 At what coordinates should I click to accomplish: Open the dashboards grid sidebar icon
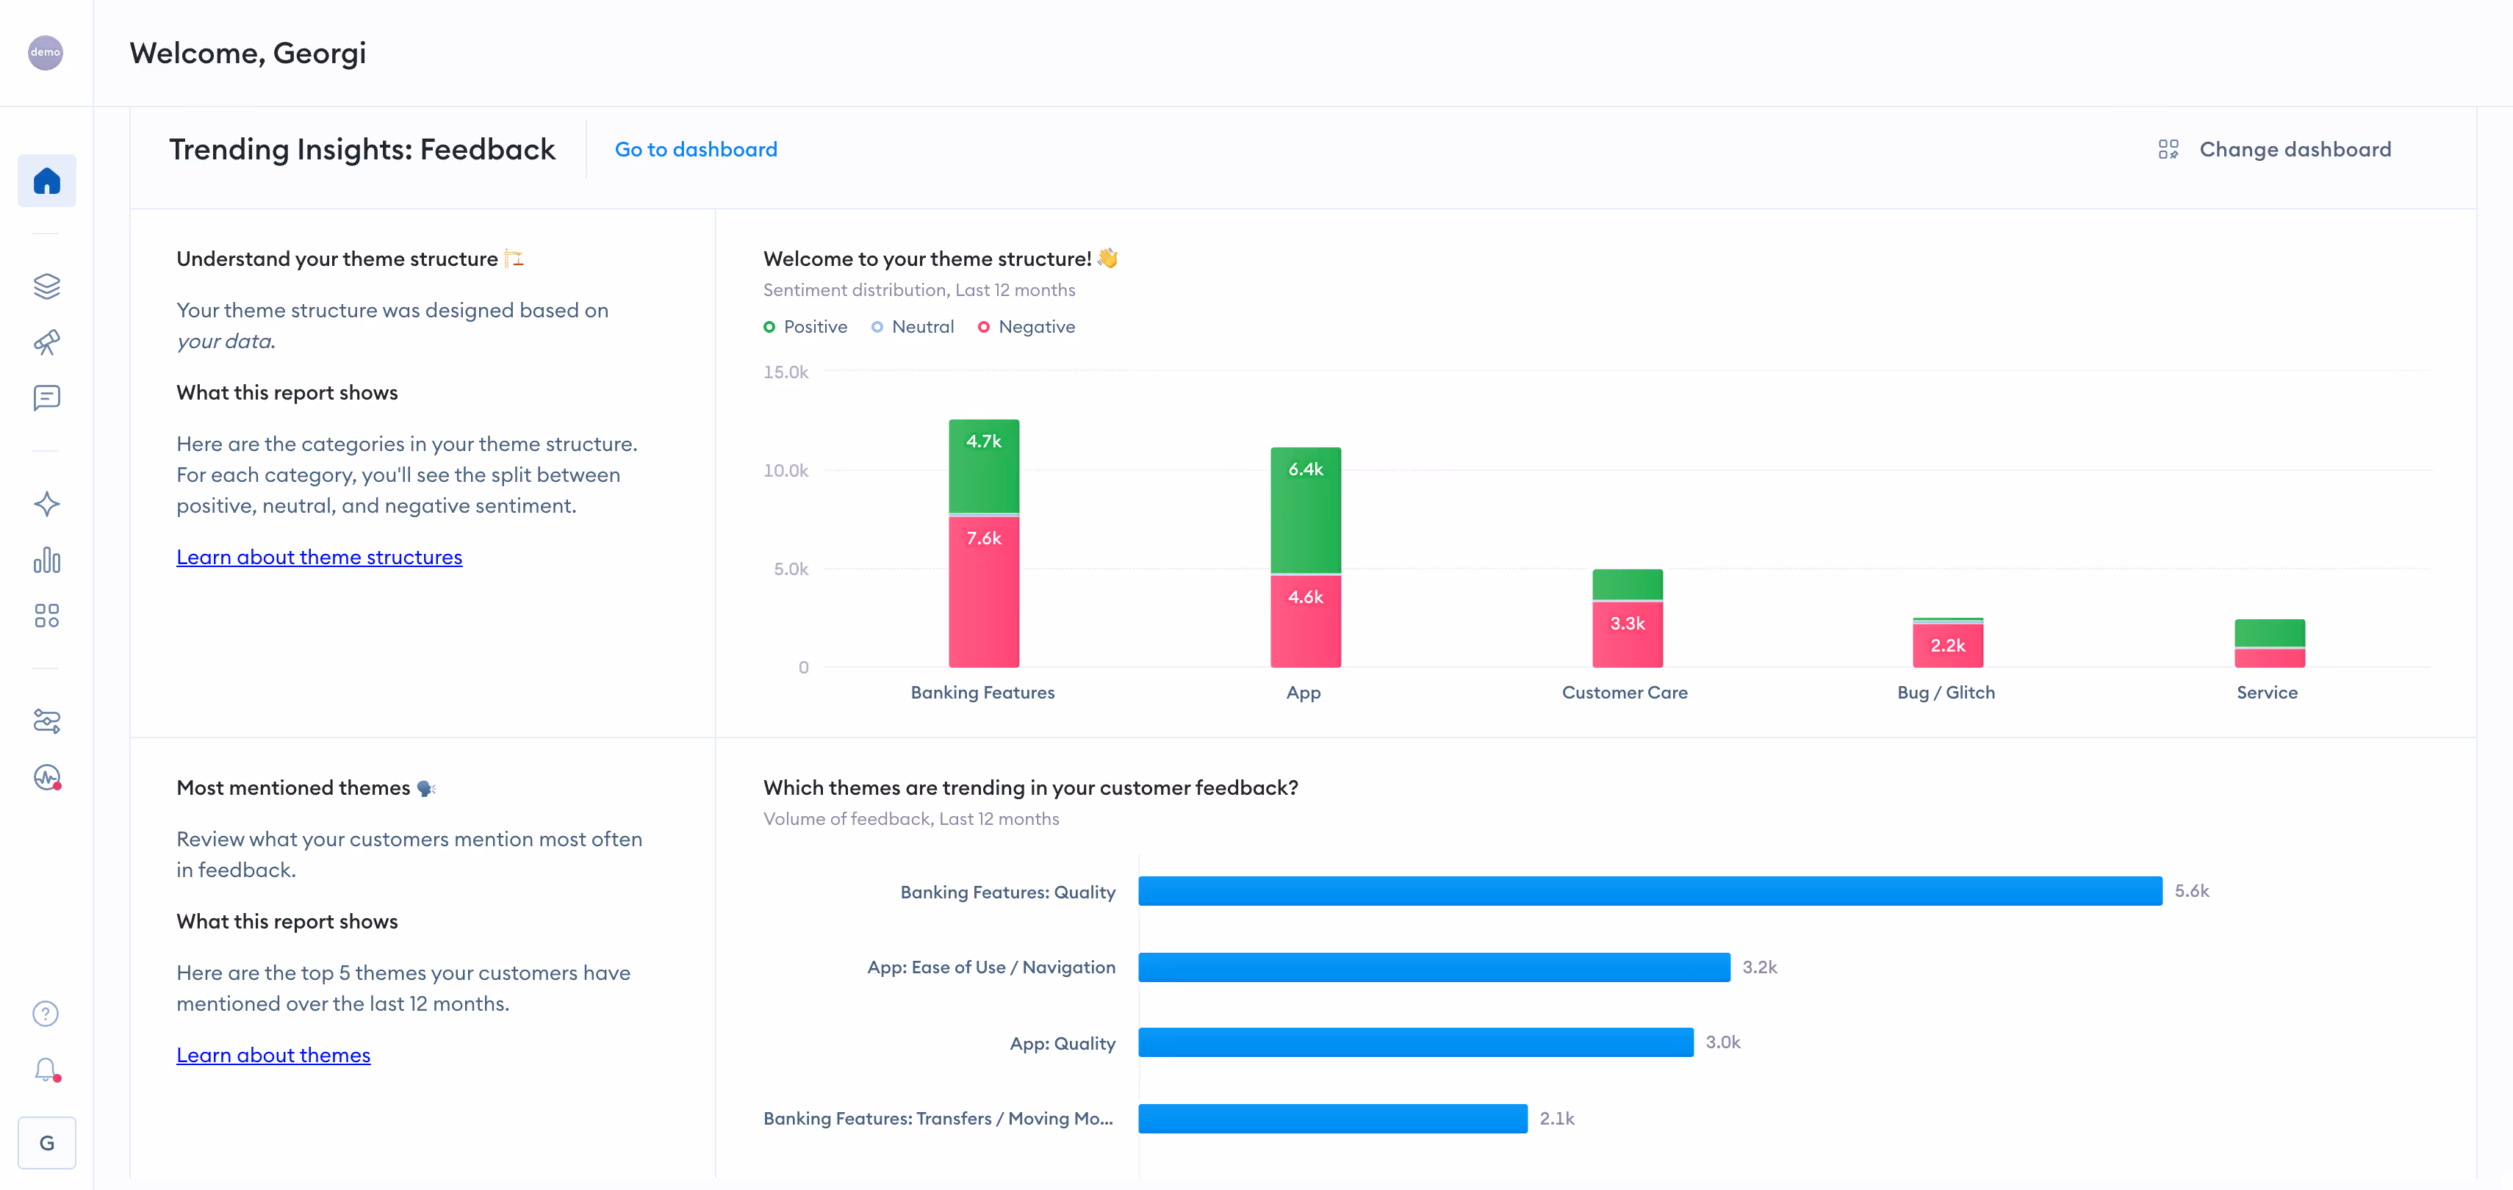(47, 616)
